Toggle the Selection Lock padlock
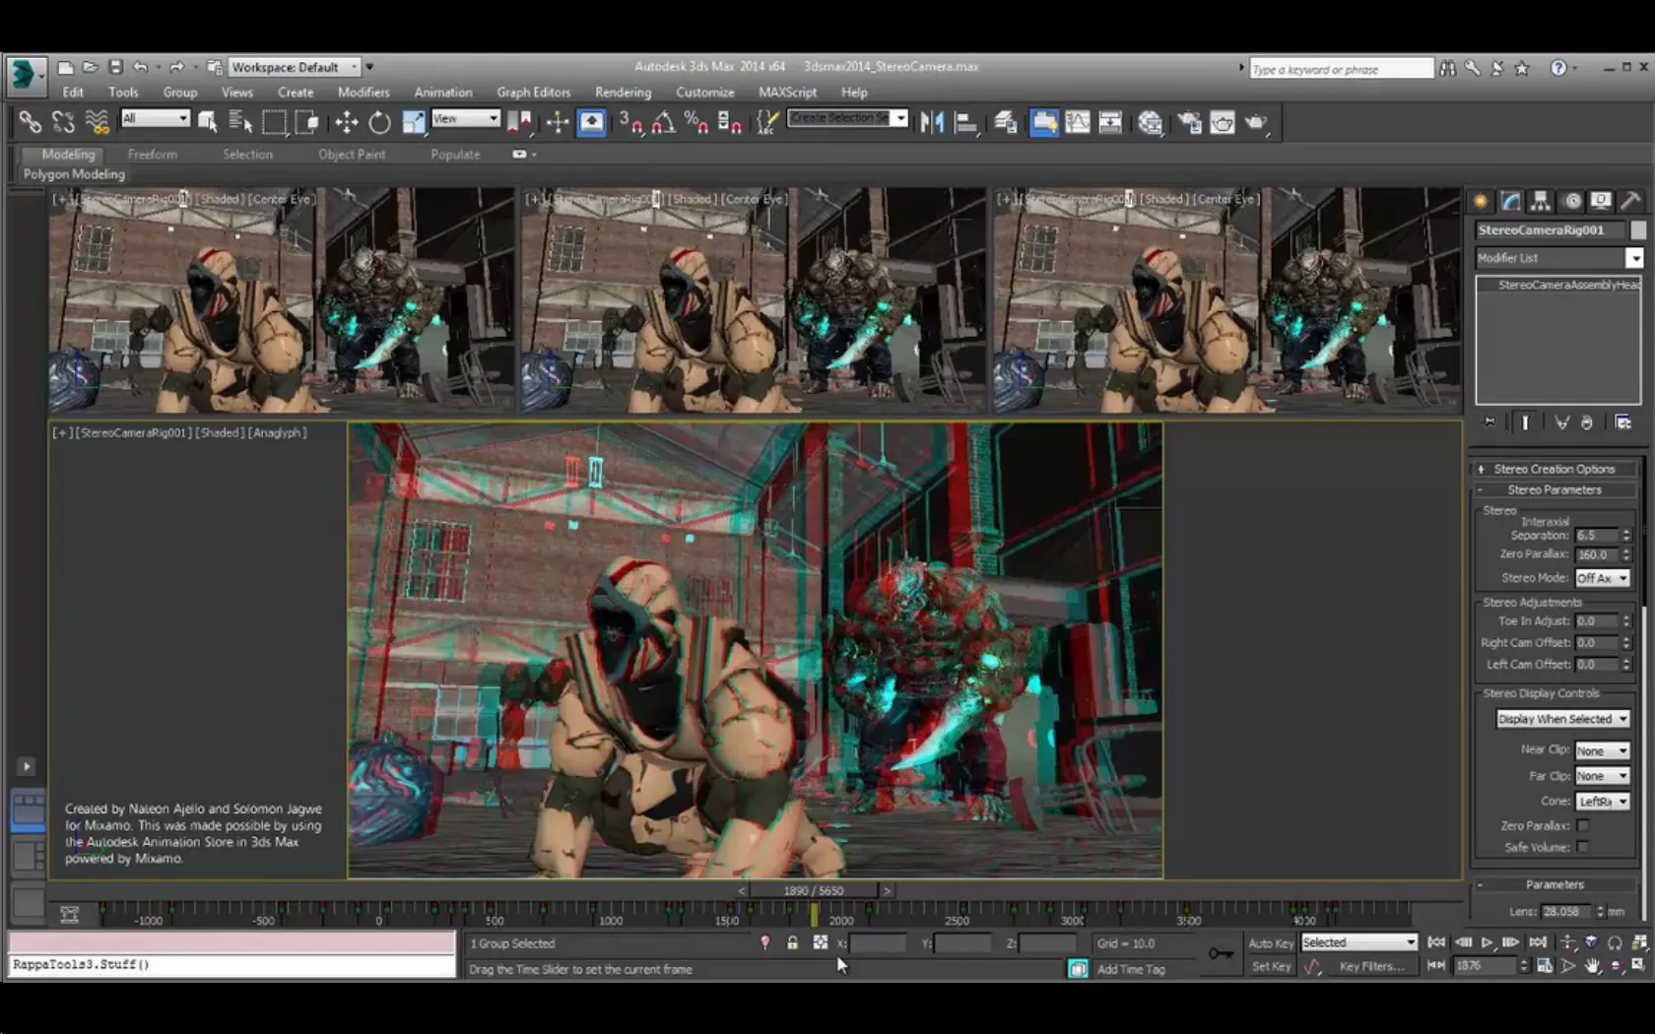 792,943
